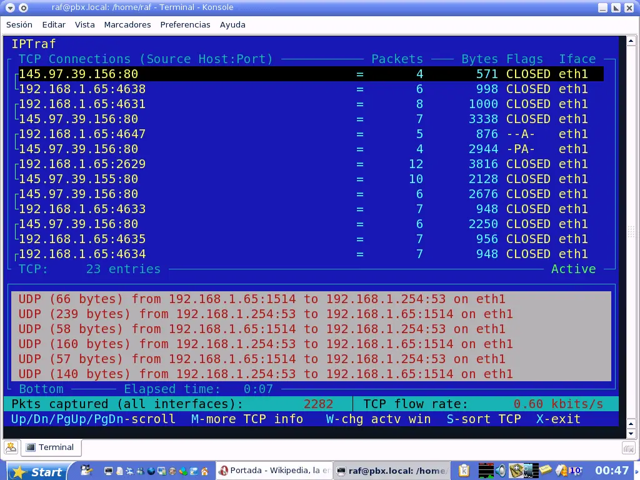Click the yellow note tray icon
Screen dimensions: 640x480
pyautogui.click(x=546, y=470)
